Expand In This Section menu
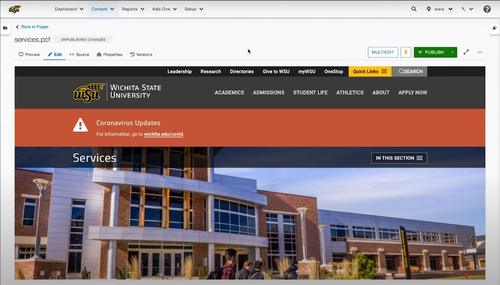 pos(399,158)
